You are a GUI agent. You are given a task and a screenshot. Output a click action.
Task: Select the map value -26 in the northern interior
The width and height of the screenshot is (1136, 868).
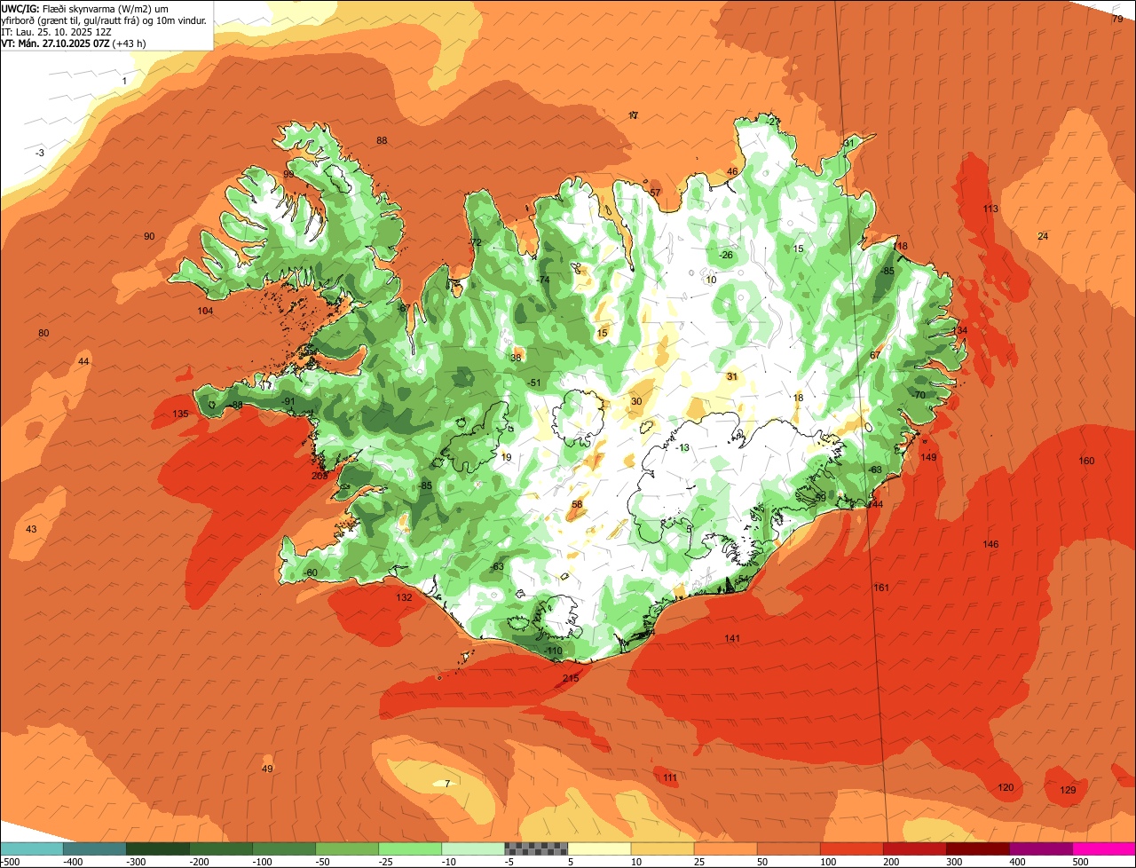pos(726,256)
